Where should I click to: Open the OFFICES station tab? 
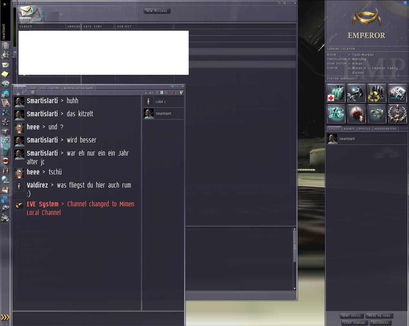coord(364,129)
